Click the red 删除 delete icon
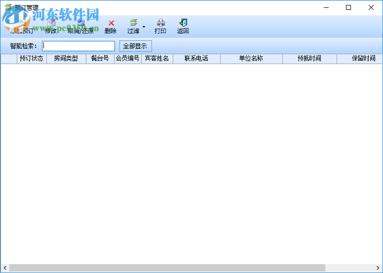The height and width of the screenshot is (273, 383). point(111,23)
